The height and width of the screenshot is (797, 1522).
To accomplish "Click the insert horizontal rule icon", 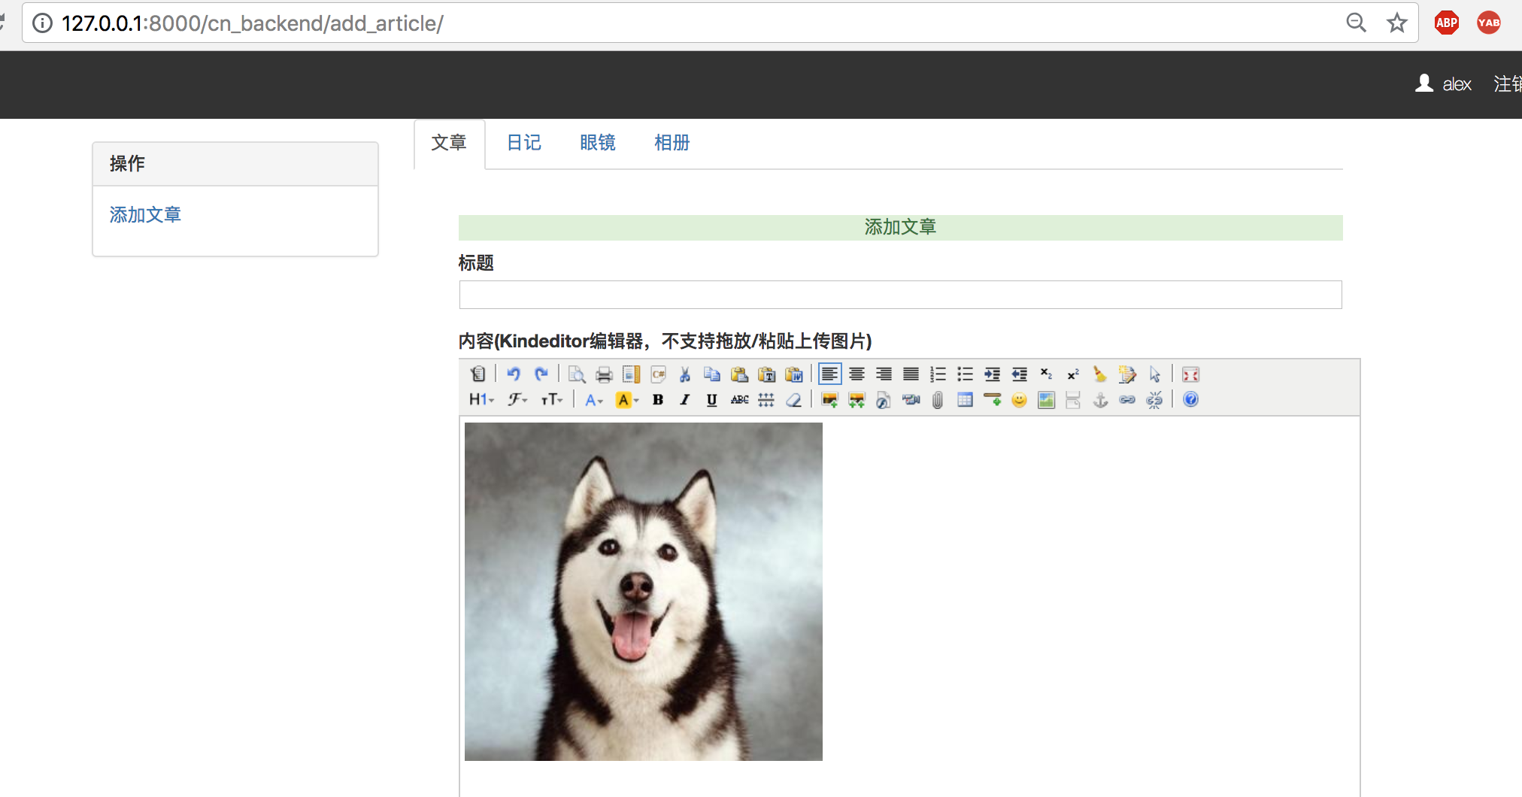I will tap(992, 399).
